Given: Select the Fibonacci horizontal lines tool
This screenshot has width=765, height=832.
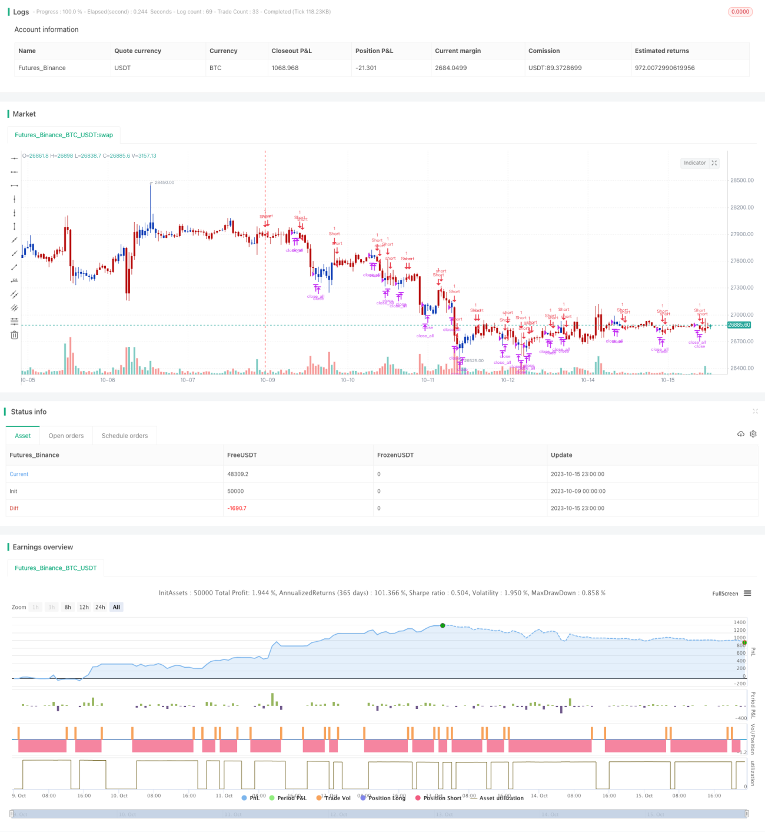Looking at the screenshot, I should pos(15,321).
